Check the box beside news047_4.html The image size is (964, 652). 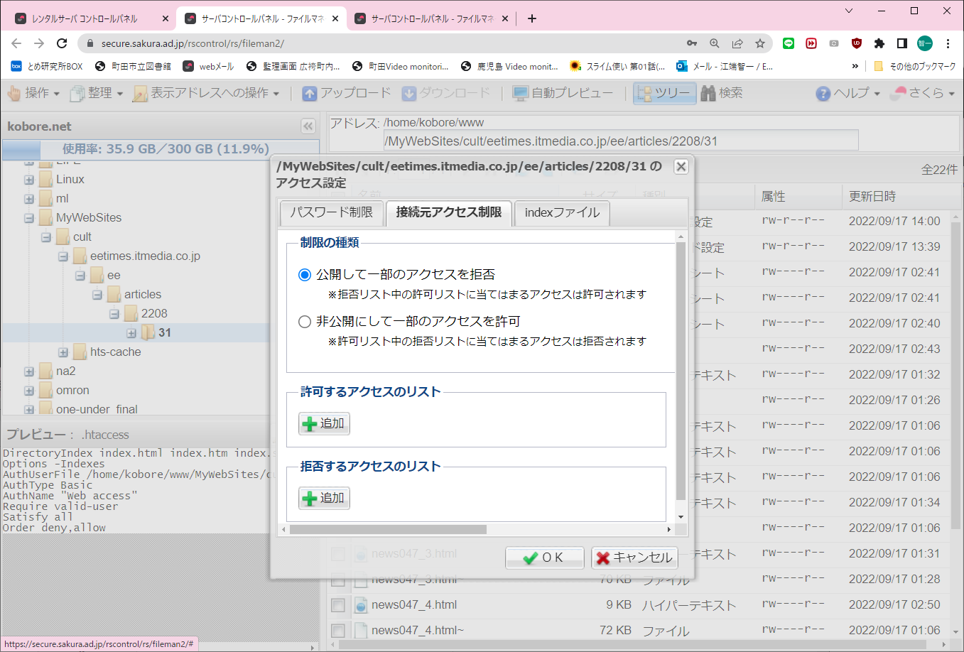[338, 605]
